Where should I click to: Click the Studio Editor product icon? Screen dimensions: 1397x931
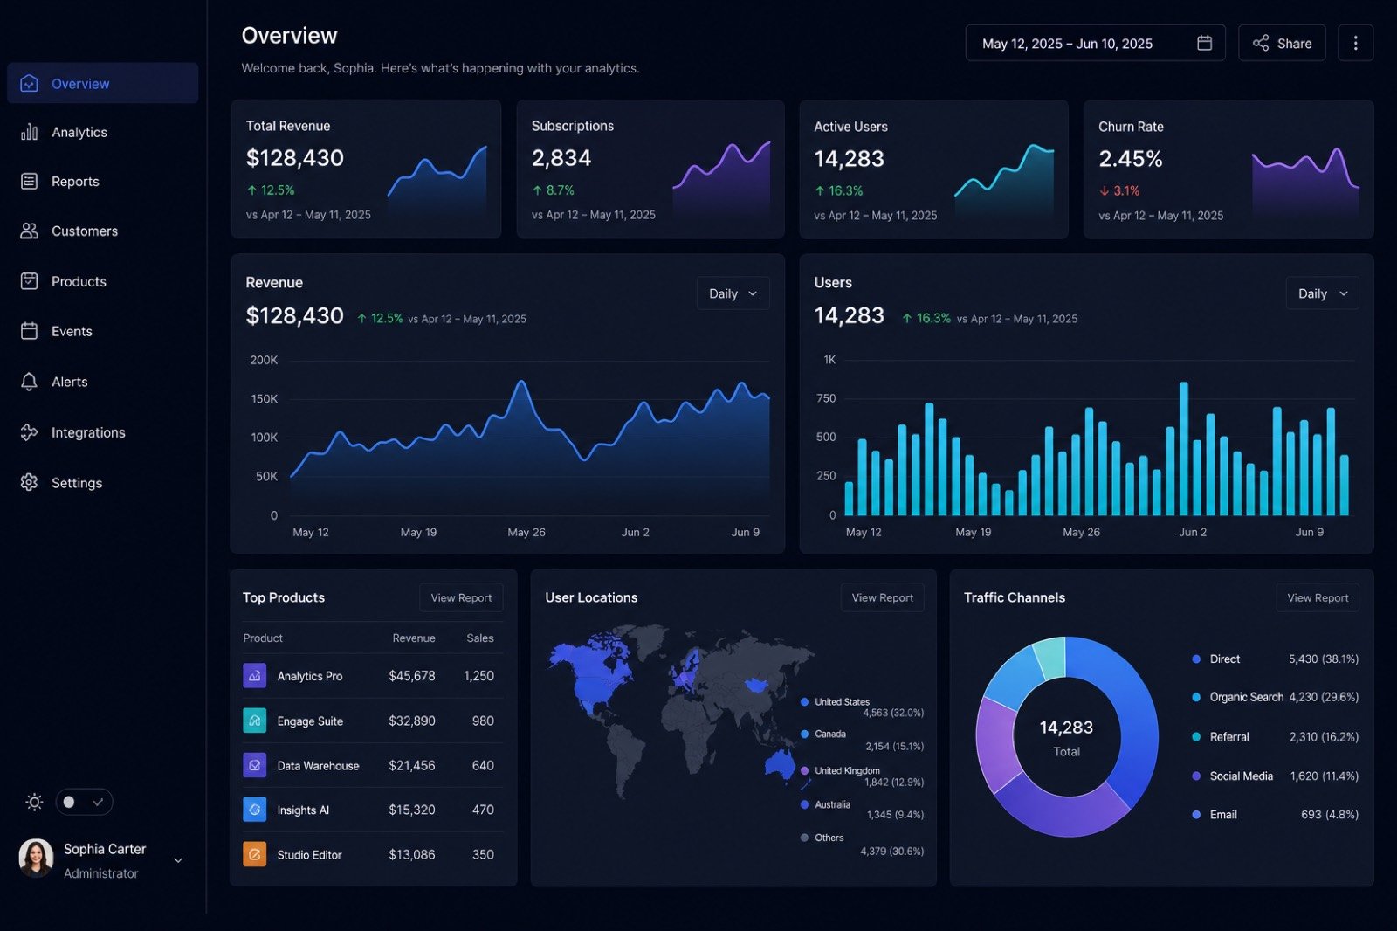[254, 854]
